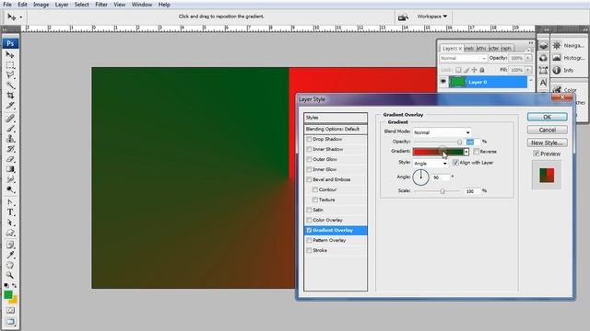Select the Clone Stamp tool

(10, 139)
